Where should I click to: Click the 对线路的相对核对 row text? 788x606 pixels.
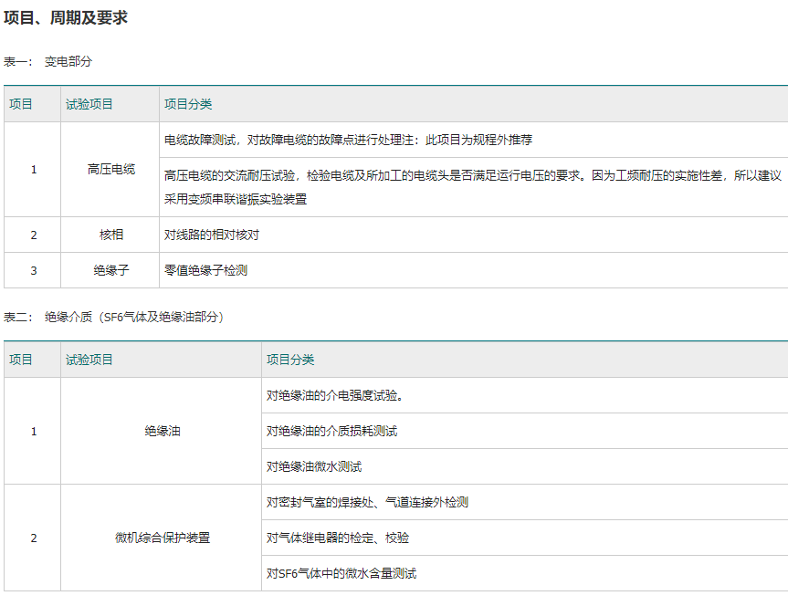[212, 235]
